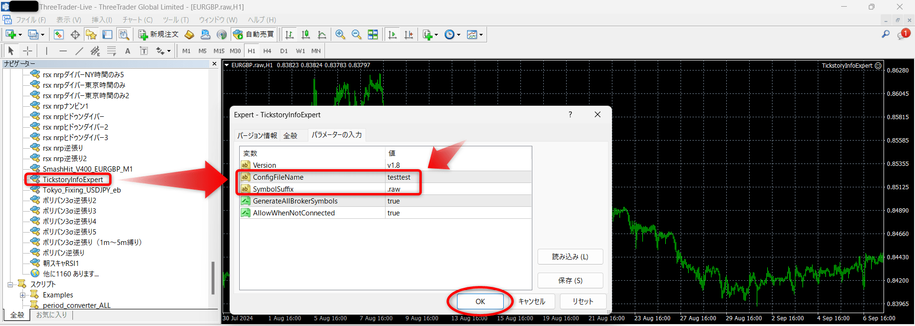Open the 新規注文 new order button
This screenshot has width=915, height=326.
tap(159, 34)
